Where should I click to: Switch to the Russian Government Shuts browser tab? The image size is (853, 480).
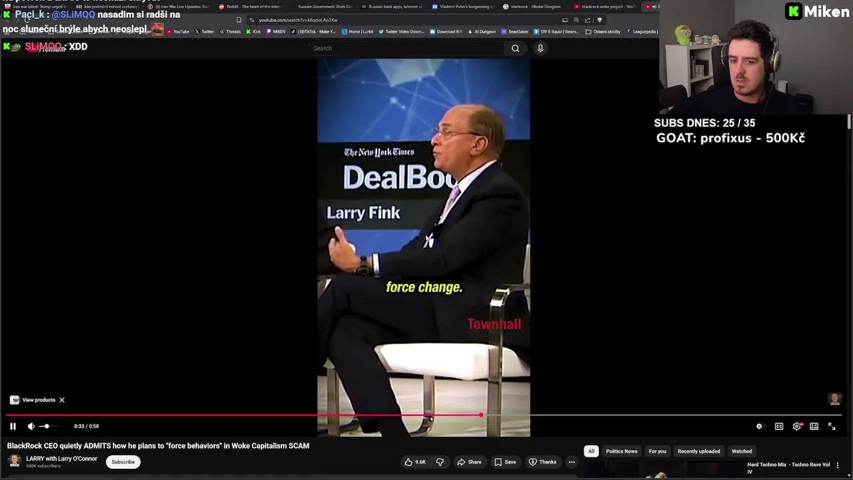(321, 7)
